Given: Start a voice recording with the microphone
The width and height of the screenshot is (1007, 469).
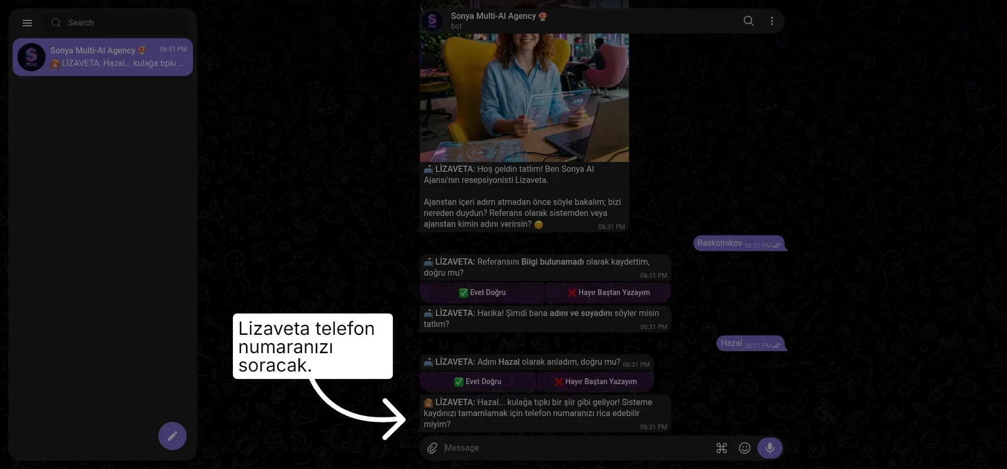Looking at the screenshot, I should 770,448.
